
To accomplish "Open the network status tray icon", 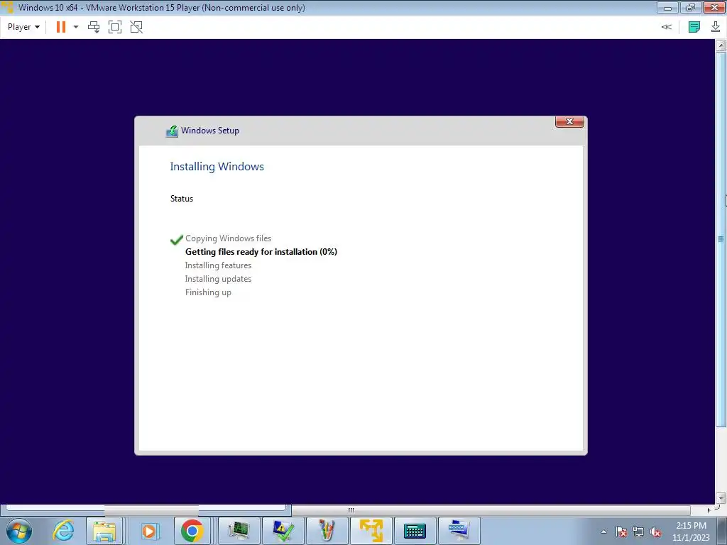I will pos(638,532).
